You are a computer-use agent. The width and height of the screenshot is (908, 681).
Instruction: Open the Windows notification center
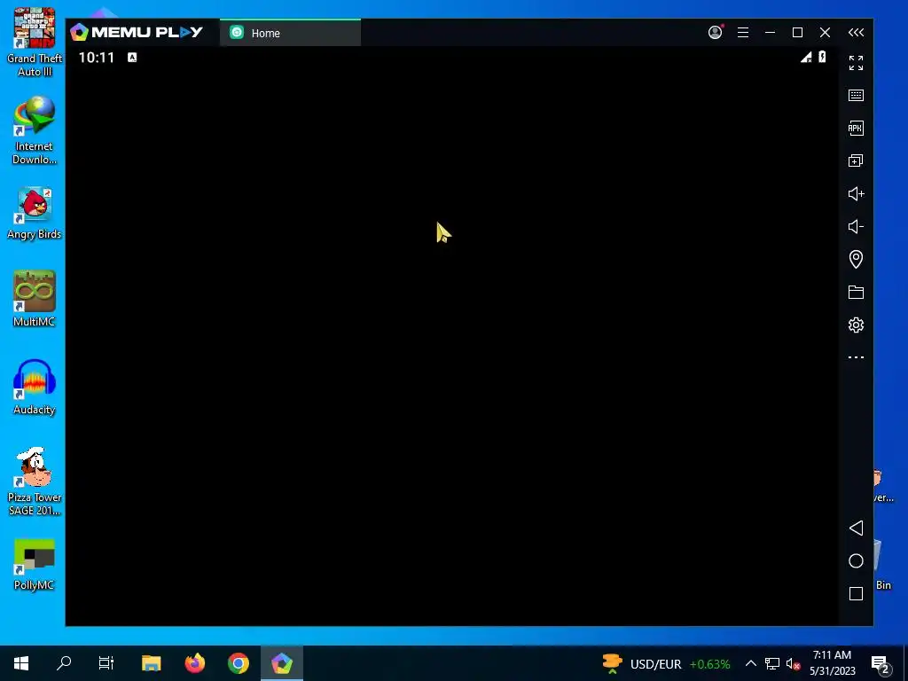pyautogui.click(x=881, y=664)
